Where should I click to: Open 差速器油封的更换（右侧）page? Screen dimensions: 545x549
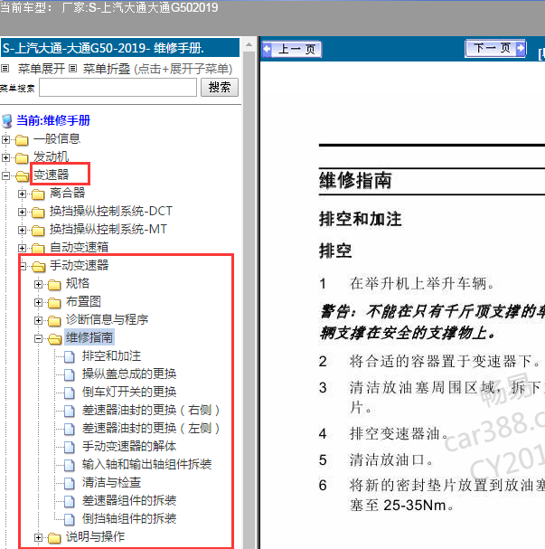click(151, 411)
